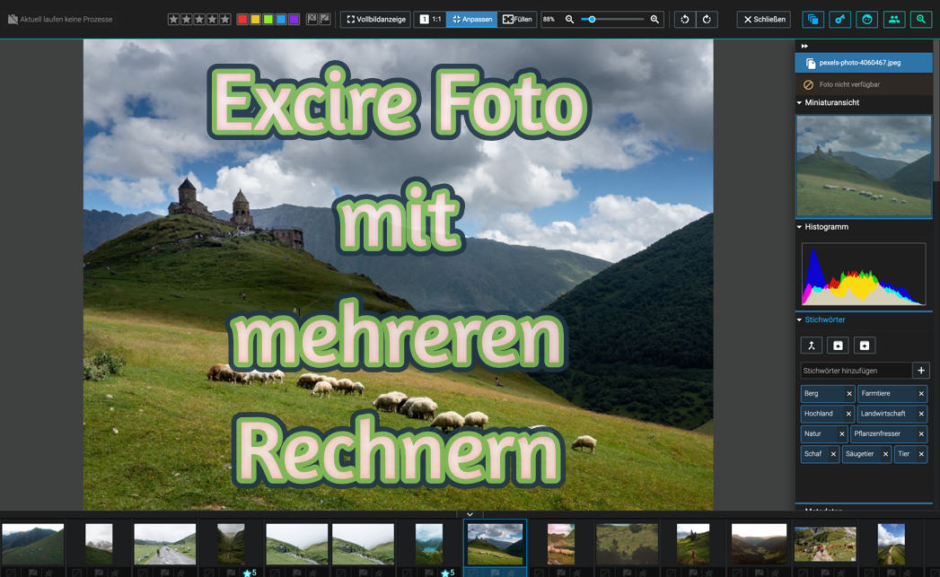Toggle the second flag marker

[x=324, y=19]
